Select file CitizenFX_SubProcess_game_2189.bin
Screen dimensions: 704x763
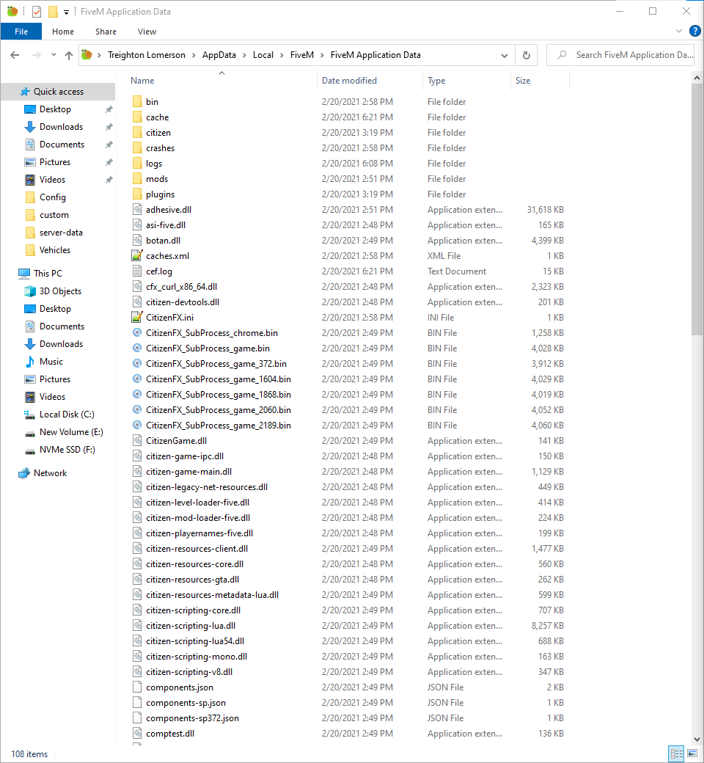click(x=218, y=426)
